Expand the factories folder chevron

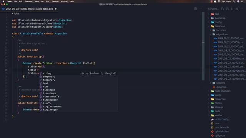click(210, 30)
